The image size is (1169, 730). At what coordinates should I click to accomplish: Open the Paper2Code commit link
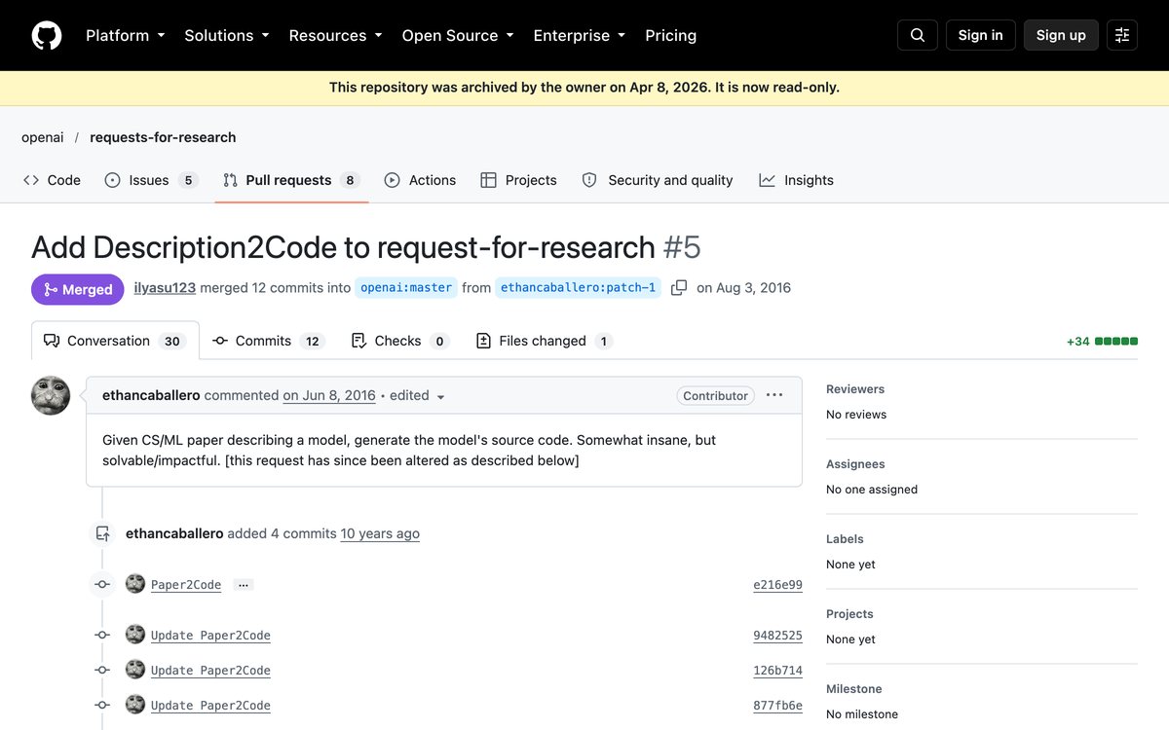click(x=186, y=585)
